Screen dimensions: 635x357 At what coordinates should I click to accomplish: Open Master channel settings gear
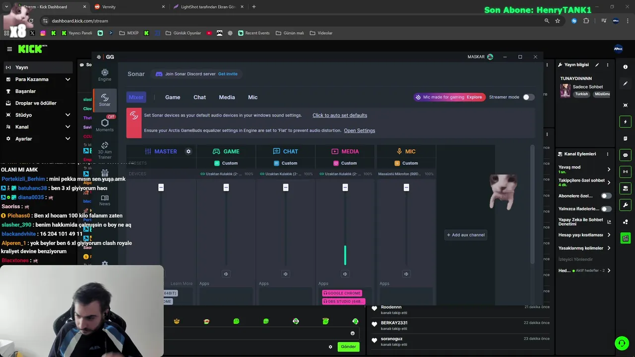(189, 151)
